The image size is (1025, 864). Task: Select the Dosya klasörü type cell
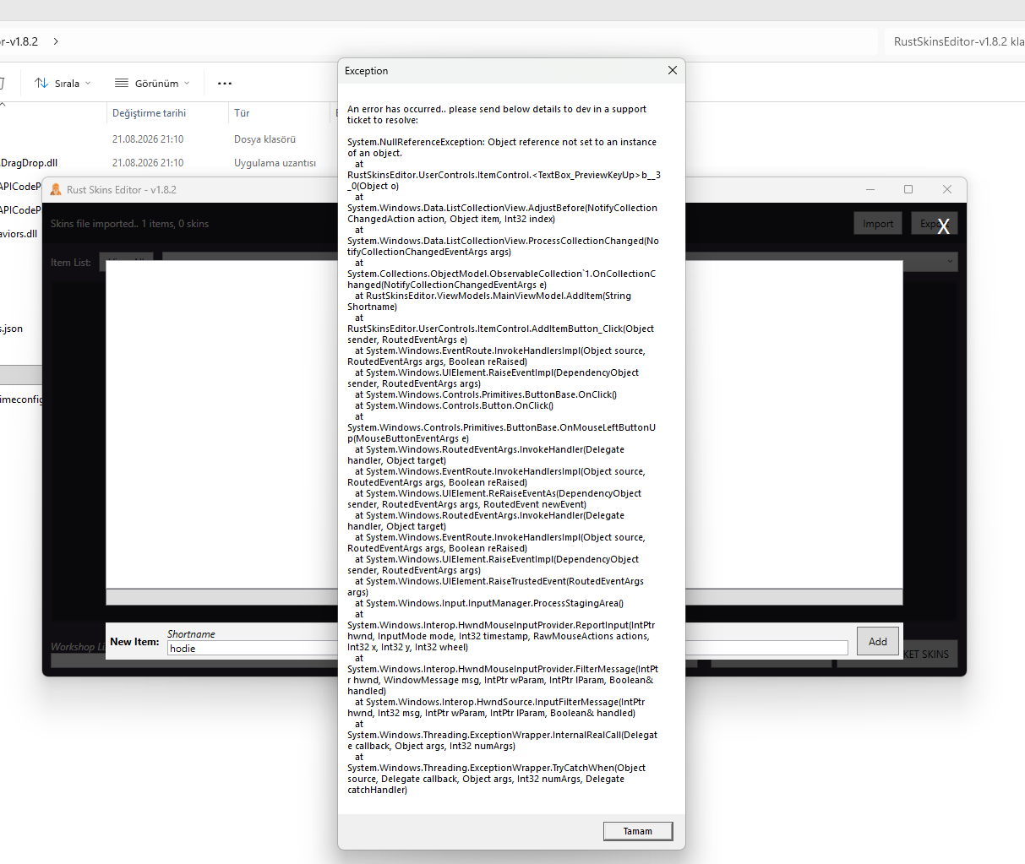coord(264,139)
